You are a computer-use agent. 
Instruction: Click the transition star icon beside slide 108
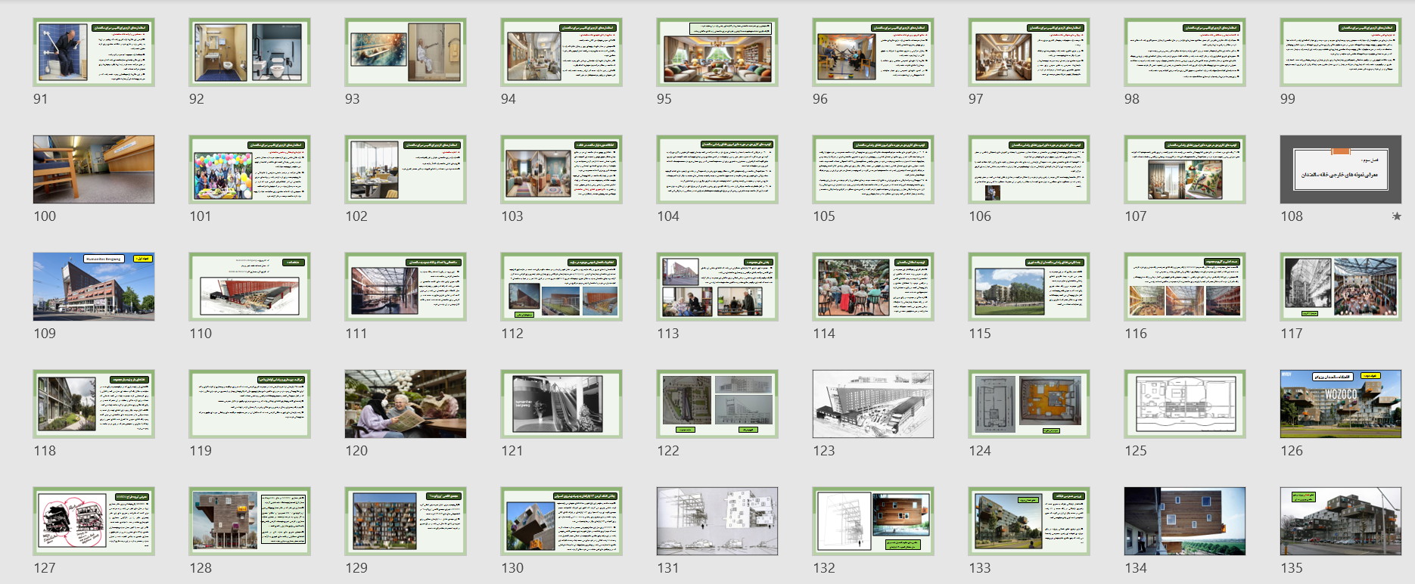coord(1396,216)
